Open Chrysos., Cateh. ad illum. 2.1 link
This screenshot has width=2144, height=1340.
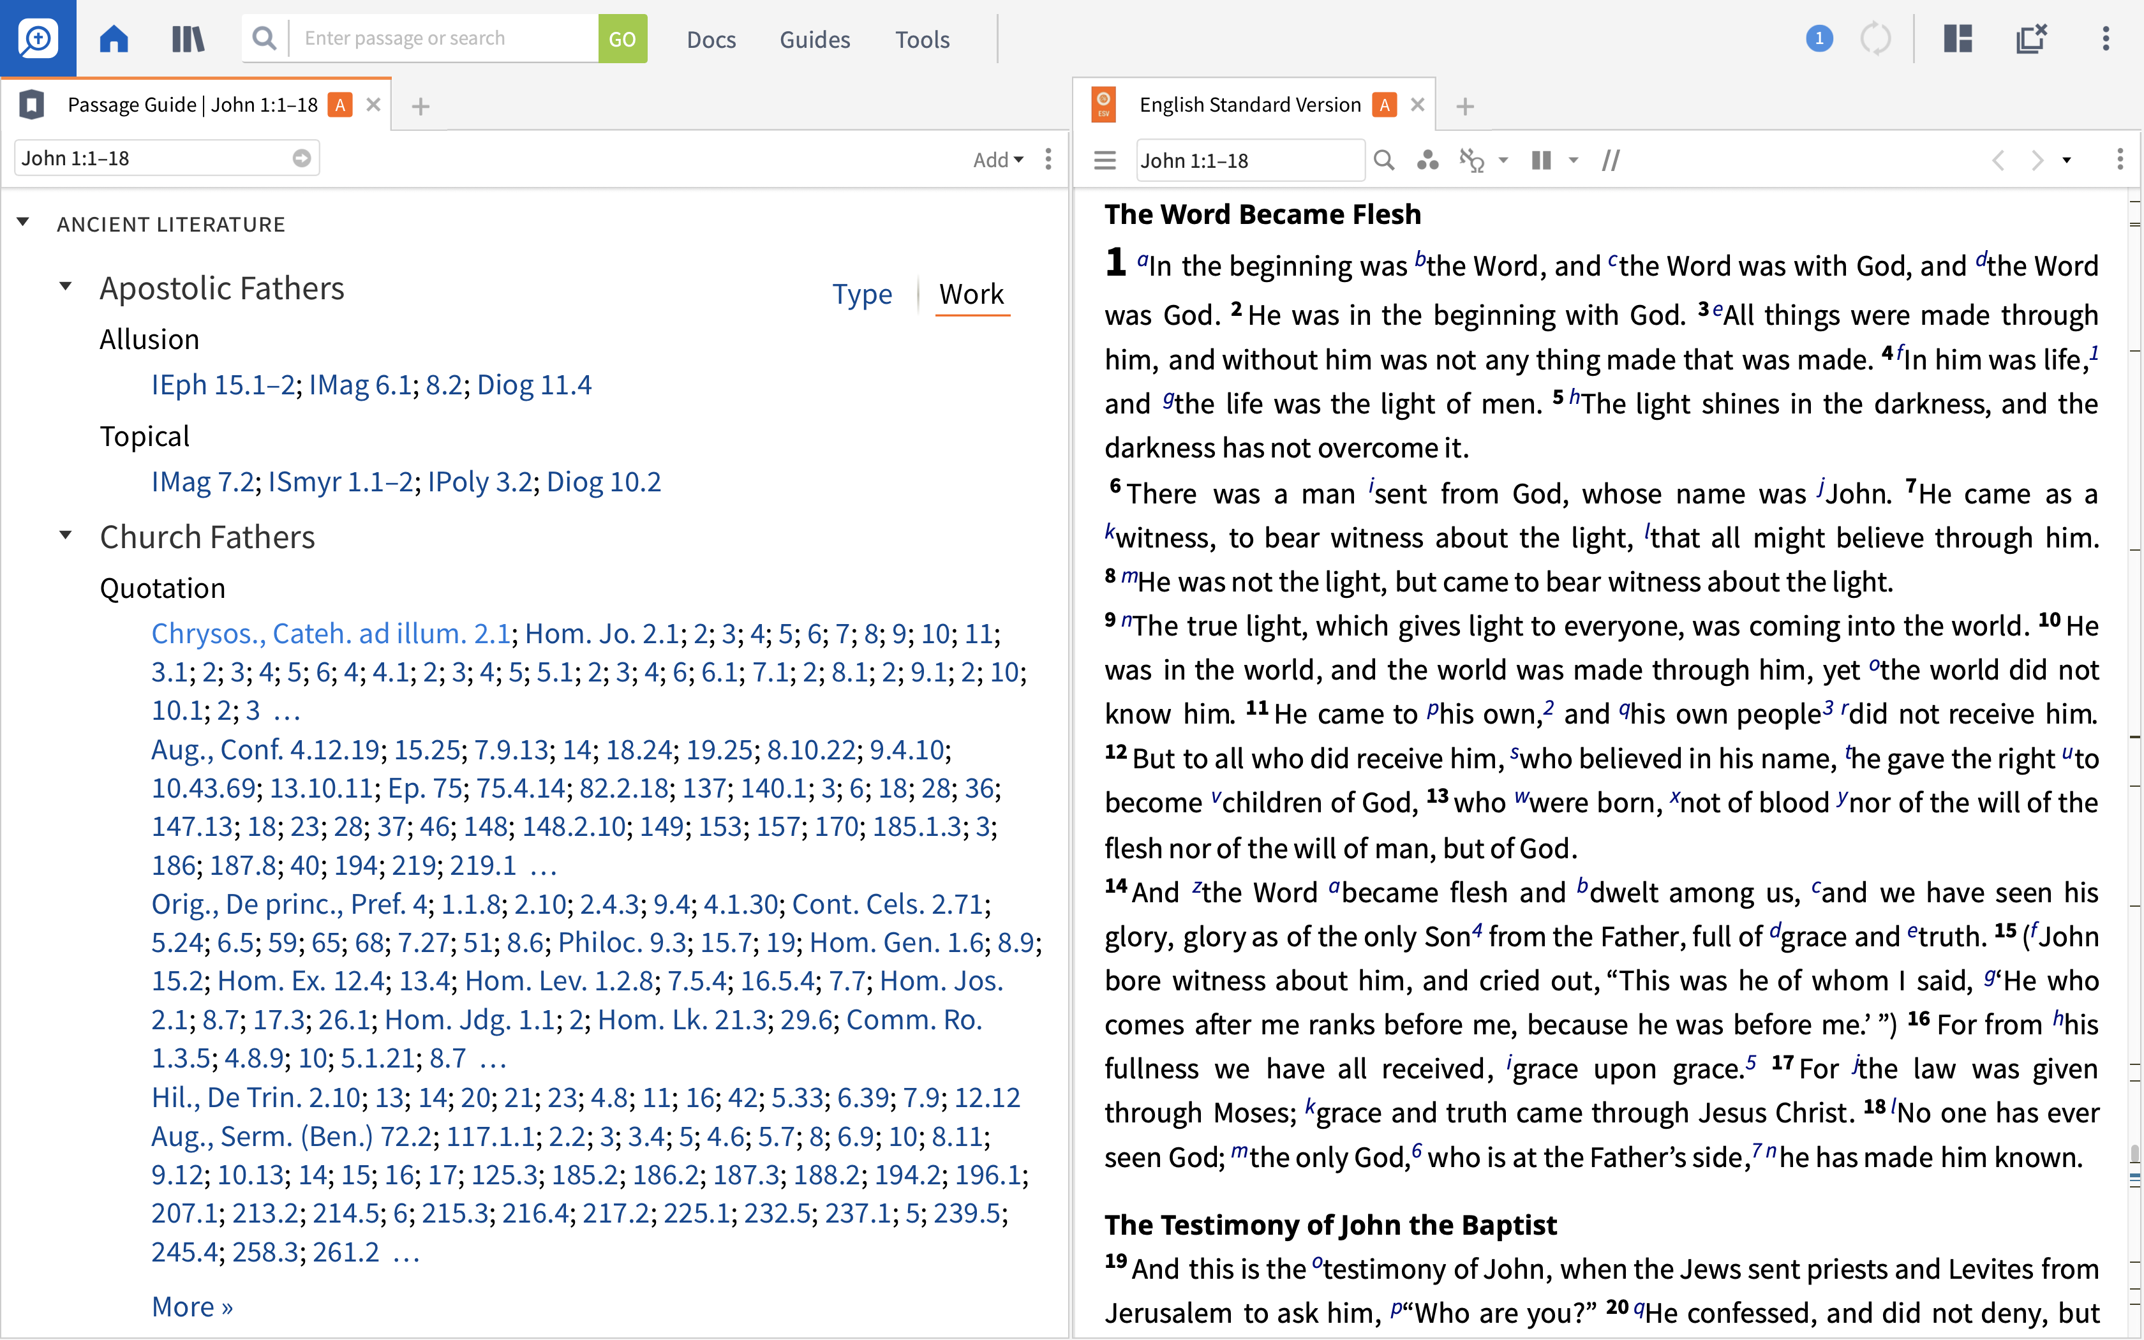[x=331, y=634]
